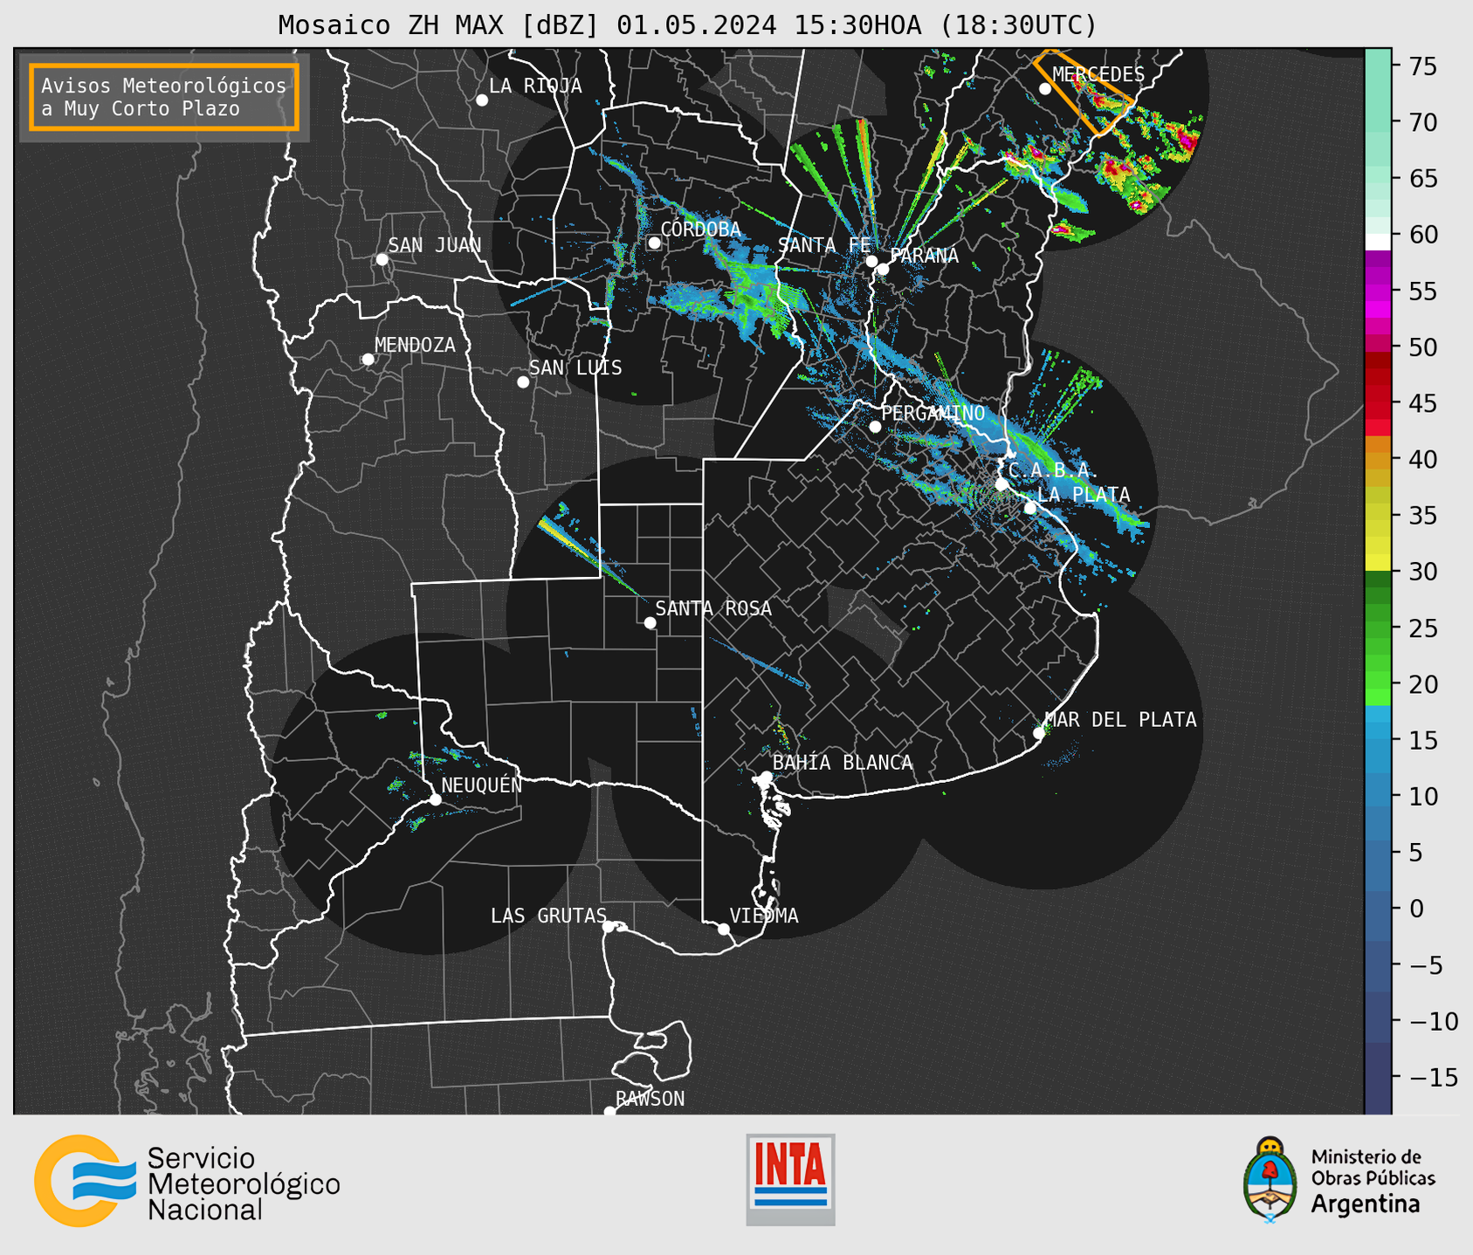Click the VIEDMA map label
1473x1255 pixels.
click(764, 916)
